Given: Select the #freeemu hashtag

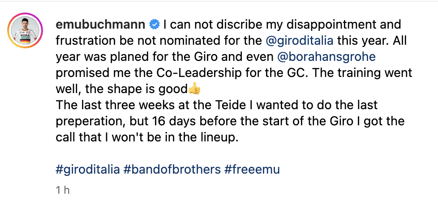Looking at the screenshot, I should click(252, 170).
